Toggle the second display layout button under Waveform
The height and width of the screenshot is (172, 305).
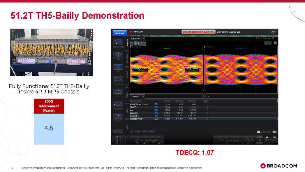click(x=135, y=44)
